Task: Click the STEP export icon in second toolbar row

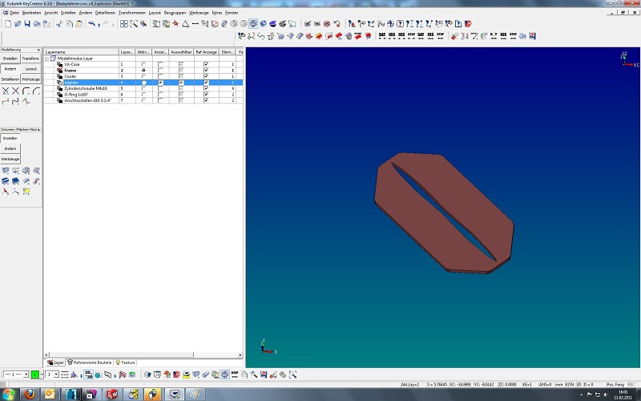Action: coord(411,36)
